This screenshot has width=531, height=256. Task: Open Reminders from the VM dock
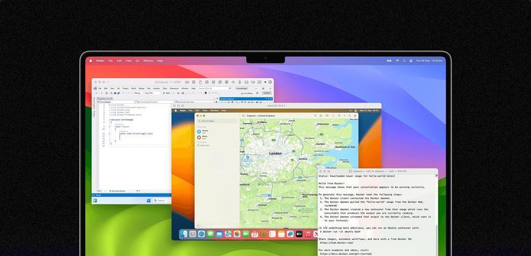(x=273, y=234)
